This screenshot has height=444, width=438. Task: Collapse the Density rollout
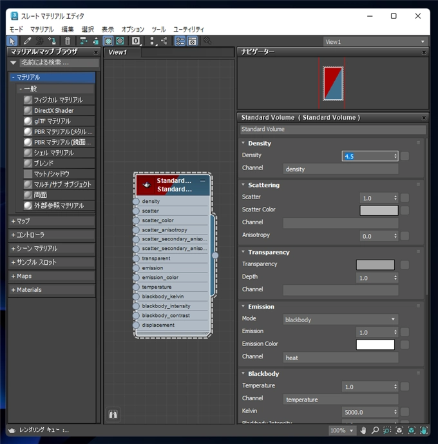click(243, 143)
